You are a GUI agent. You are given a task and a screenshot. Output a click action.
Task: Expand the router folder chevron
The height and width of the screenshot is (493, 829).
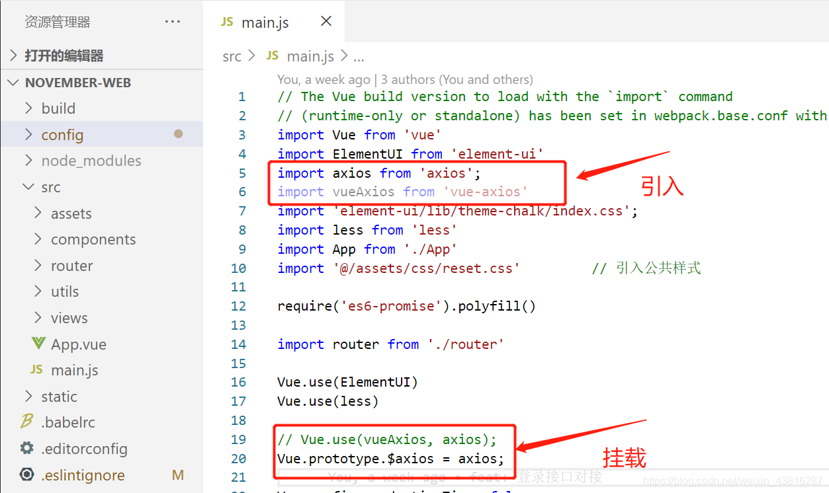point(38,266)
